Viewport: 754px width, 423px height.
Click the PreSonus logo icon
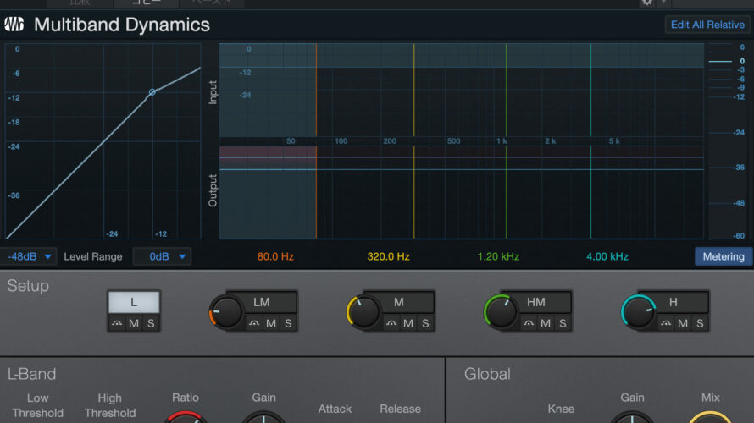coord(14,25)
